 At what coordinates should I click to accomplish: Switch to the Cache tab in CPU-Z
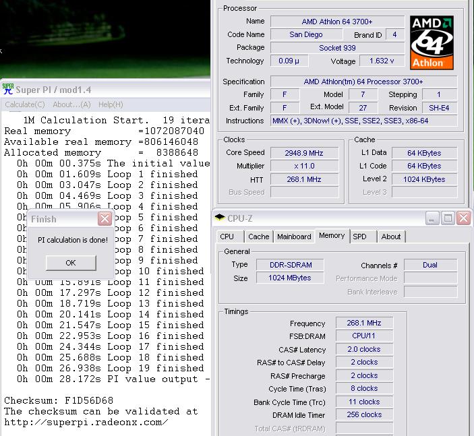pyautogui.click(x=259, y=237)
